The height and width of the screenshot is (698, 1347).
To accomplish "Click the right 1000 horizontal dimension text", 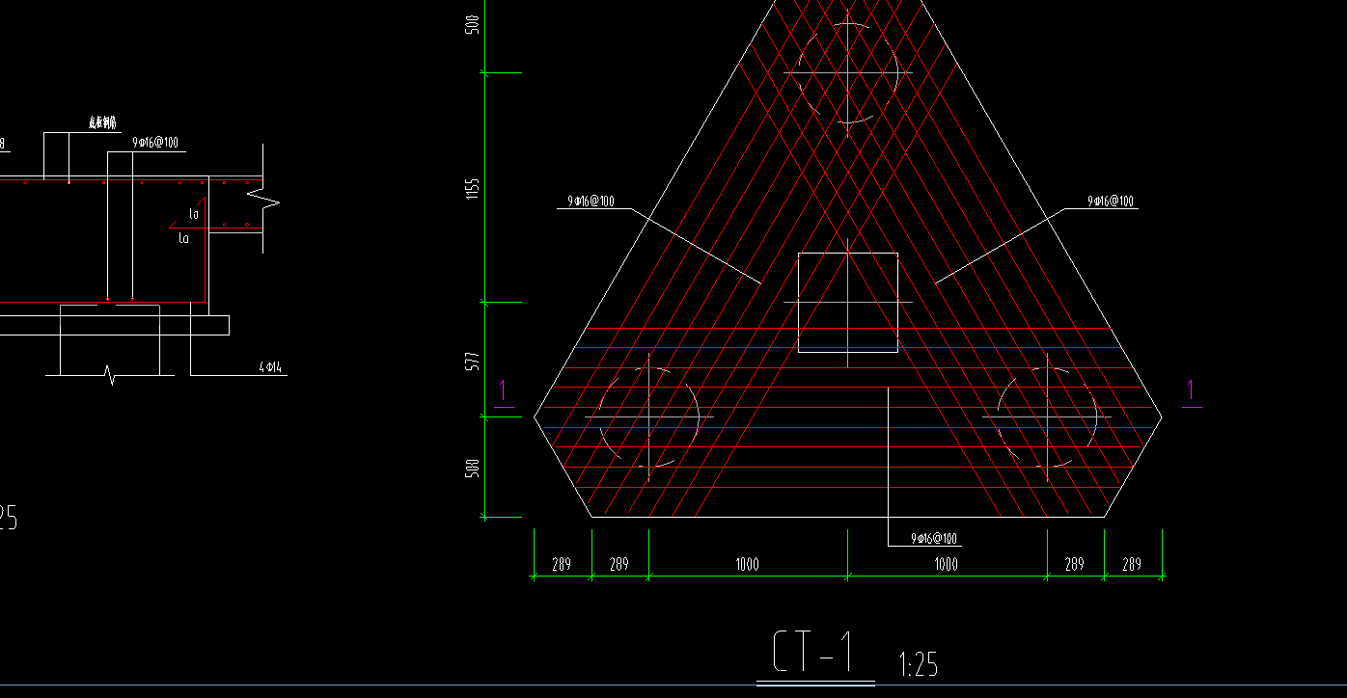I will 946,565.
